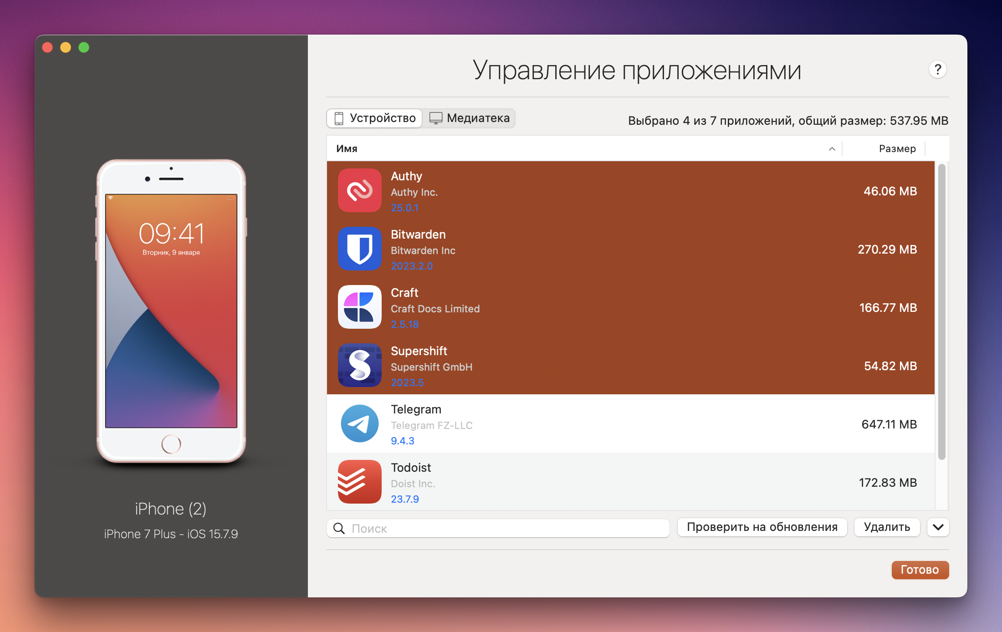Click the magnifier icon in the search field
This screenshot has width=1002, height=632.
pos(339,528)
